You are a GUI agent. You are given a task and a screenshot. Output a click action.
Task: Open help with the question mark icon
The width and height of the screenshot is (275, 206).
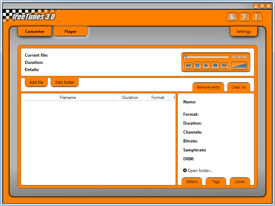click(244, 17)
